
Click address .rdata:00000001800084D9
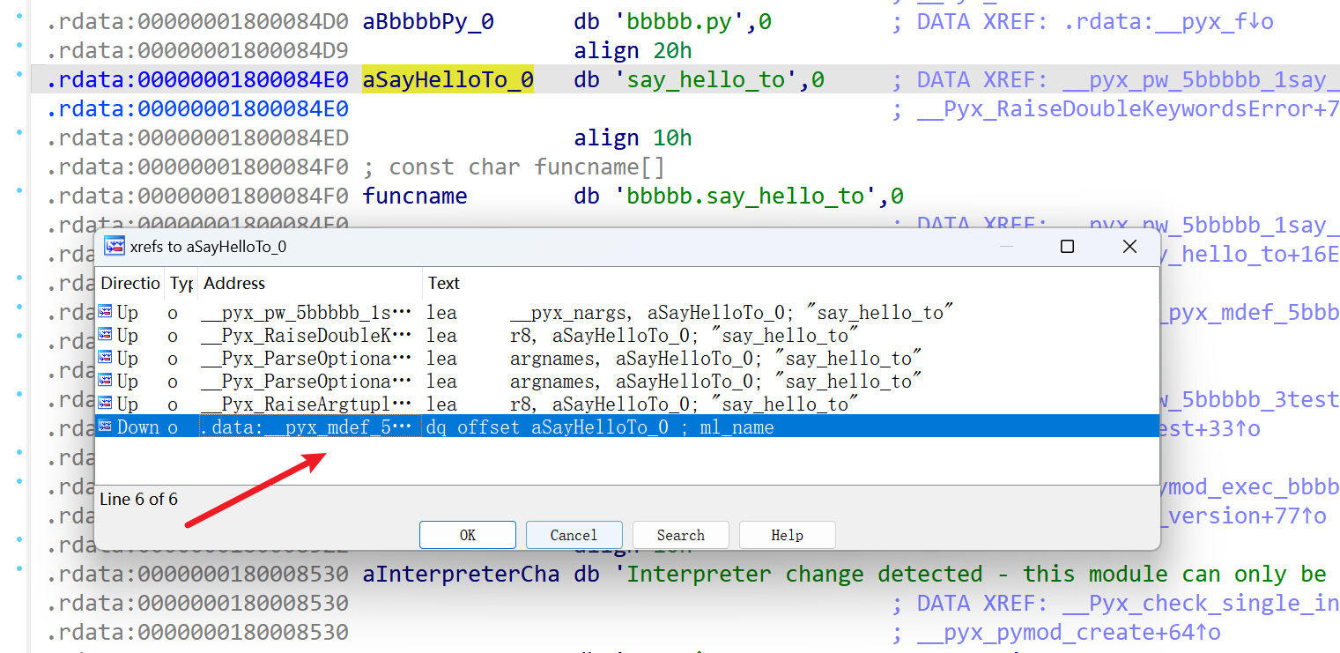click(x=197, y=51)
